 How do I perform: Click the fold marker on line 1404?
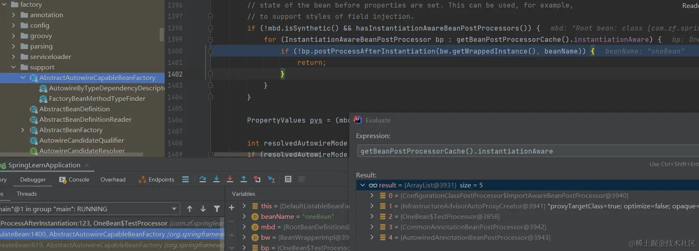211,97
